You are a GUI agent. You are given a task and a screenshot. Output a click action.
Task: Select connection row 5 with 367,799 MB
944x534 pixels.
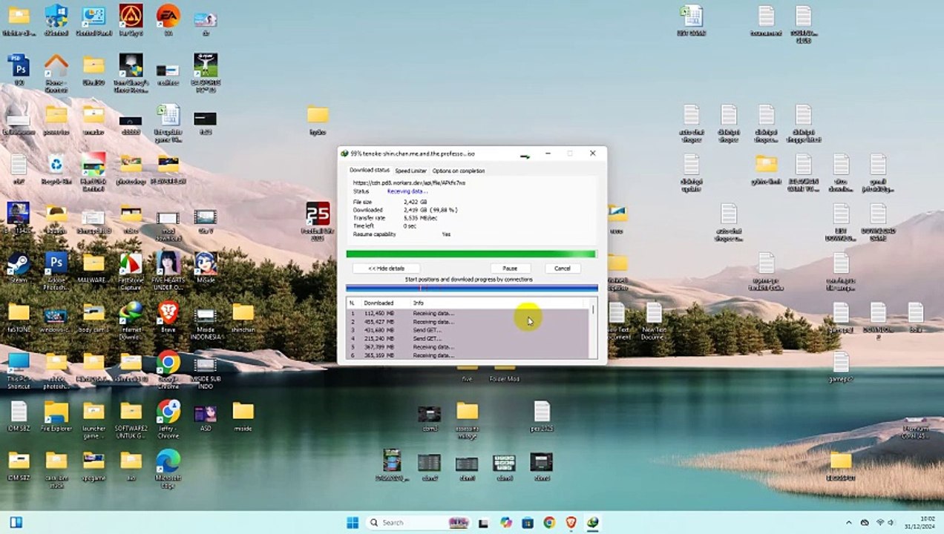tap(468, 347)
